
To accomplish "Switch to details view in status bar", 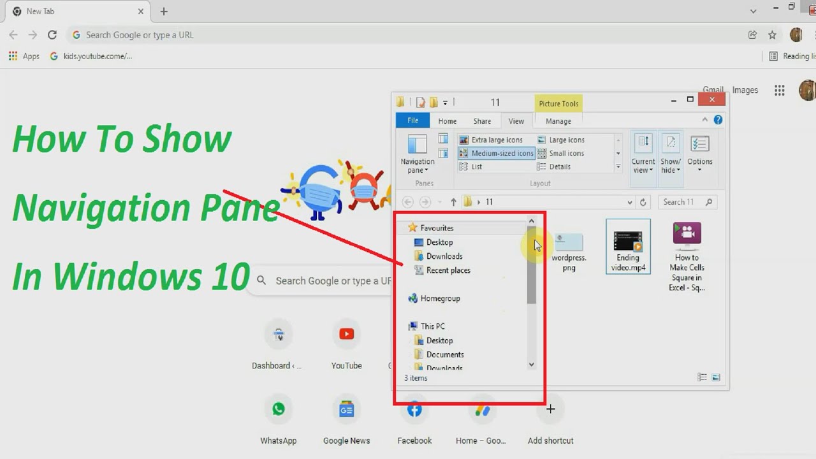I will click(x=702, y=377).
